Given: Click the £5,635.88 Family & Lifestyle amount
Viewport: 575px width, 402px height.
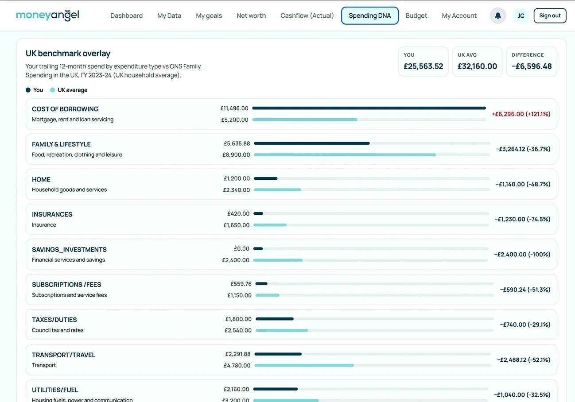Looking at the screenshot, I should tap(237, 143).
